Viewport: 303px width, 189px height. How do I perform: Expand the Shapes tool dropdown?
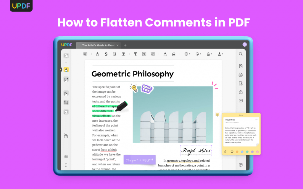tap(187, 54)
